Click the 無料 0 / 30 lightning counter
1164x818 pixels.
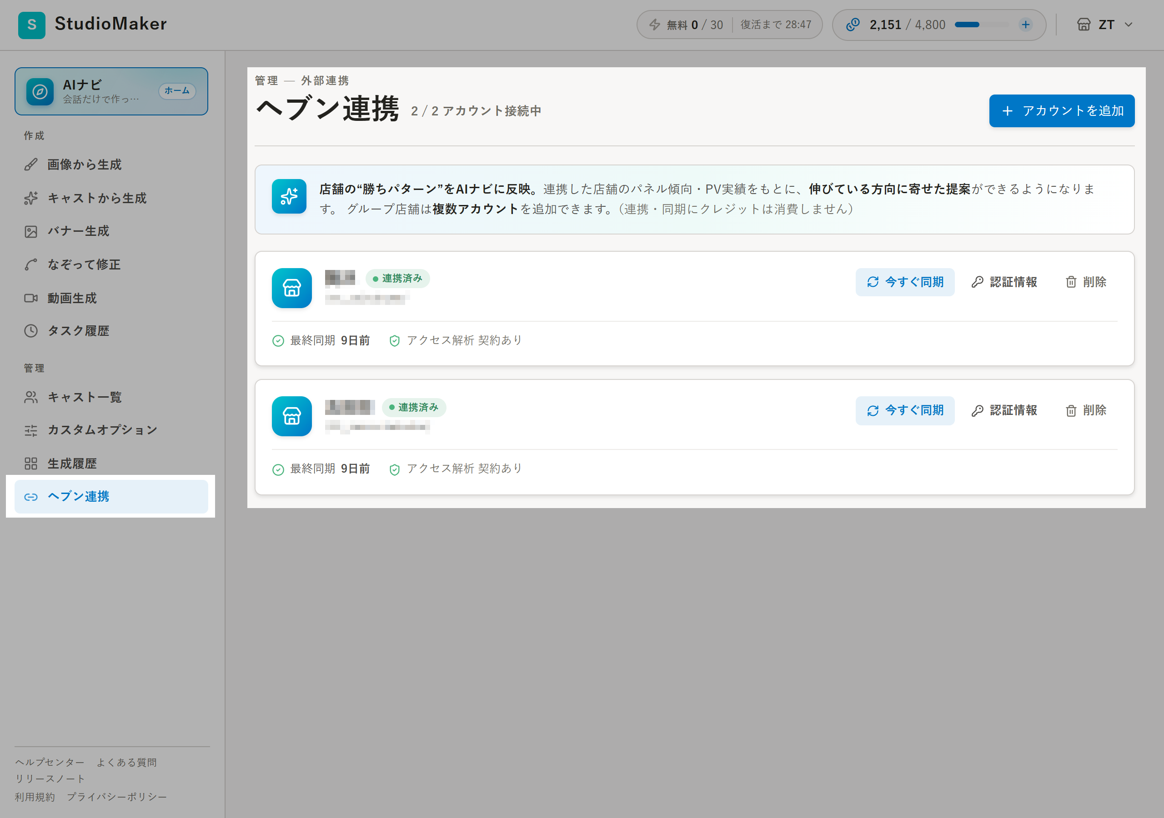point(686,25)
